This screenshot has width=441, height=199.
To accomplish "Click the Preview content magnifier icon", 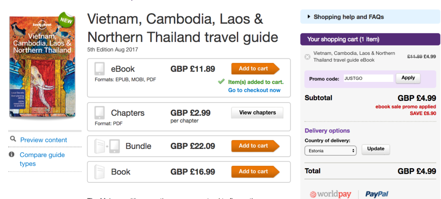I will coord(12,139).
